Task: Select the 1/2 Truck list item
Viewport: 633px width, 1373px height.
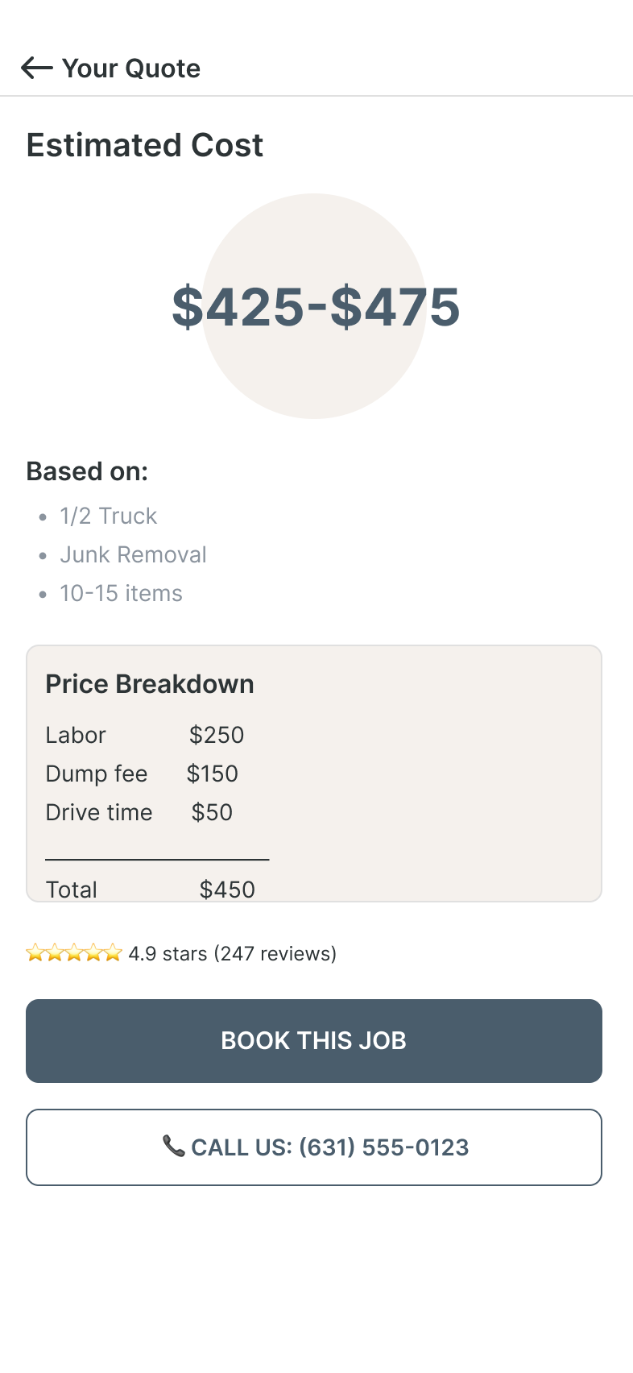Action: click(109, 516)
